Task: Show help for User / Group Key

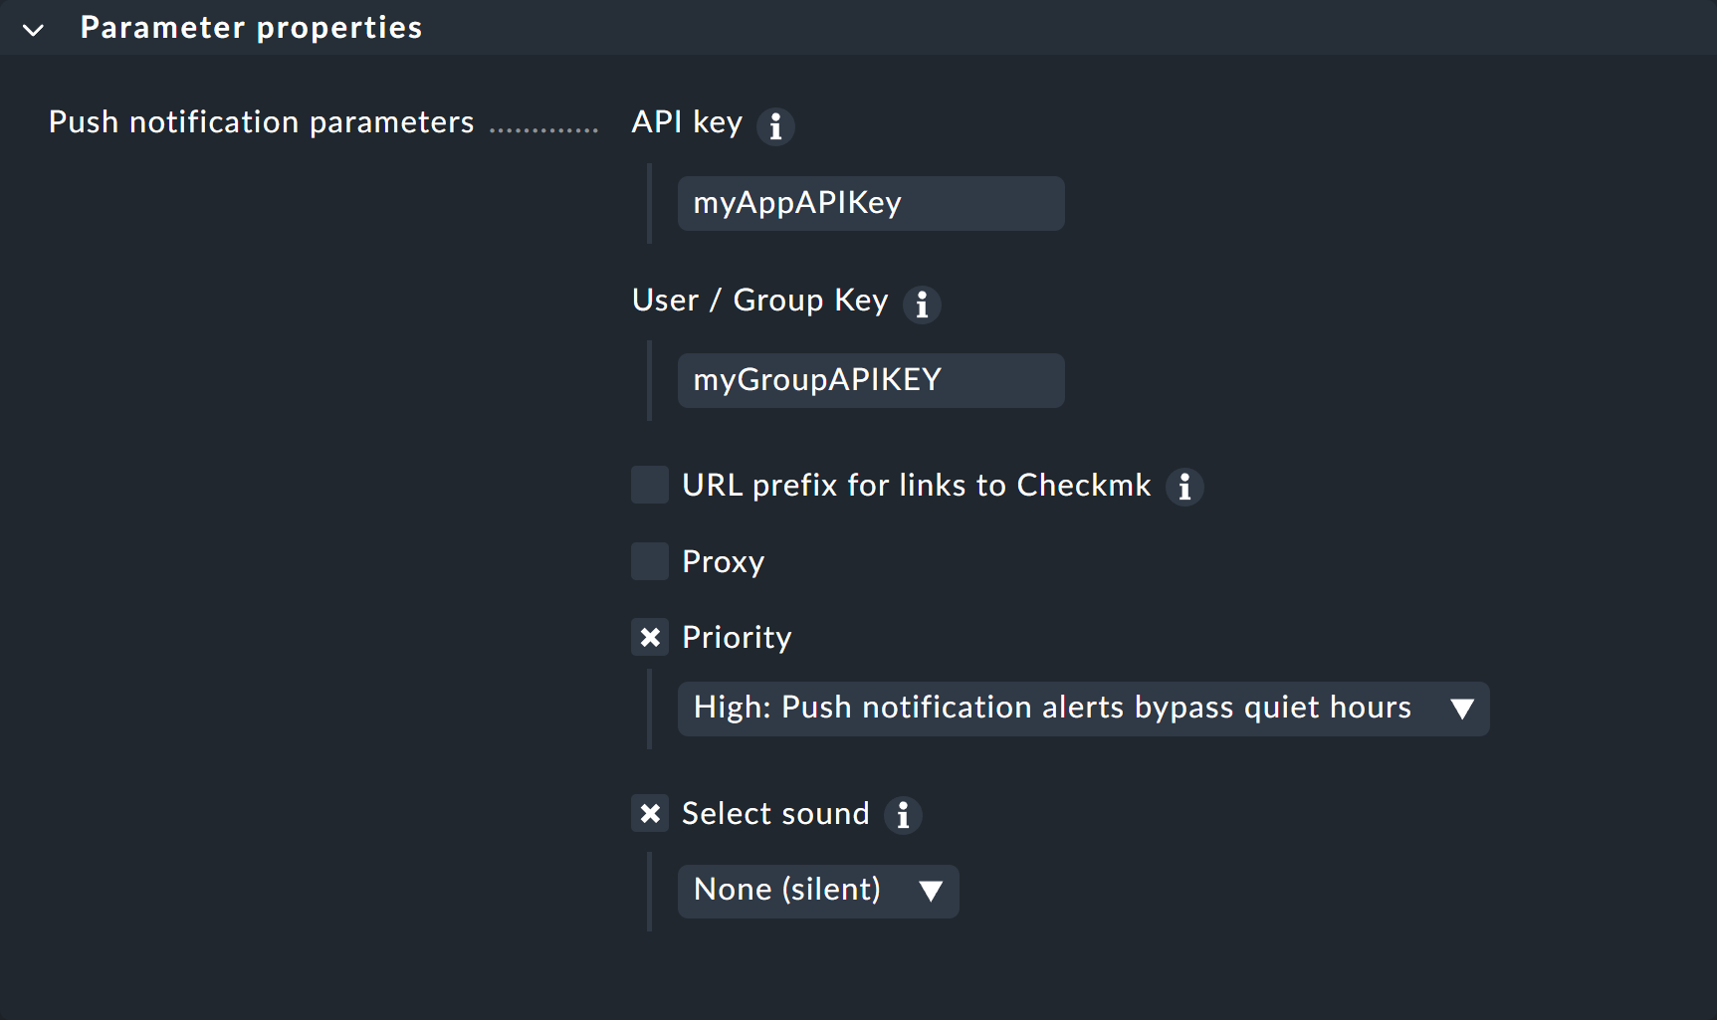Action: [x=922, y=305]
